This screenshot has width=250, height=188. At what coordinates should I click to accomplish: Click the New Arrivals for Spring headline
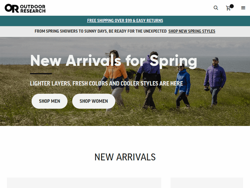coord(114,61)
